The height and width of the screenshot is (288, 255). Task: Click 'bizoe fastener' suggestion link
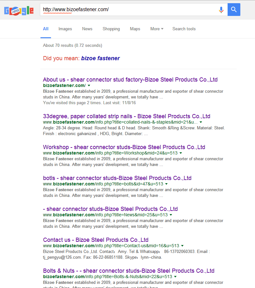point(100,58)
